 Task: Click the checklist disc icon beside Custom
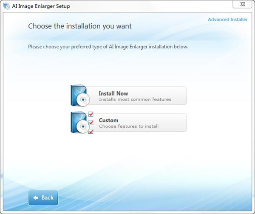tap(82, 123)
